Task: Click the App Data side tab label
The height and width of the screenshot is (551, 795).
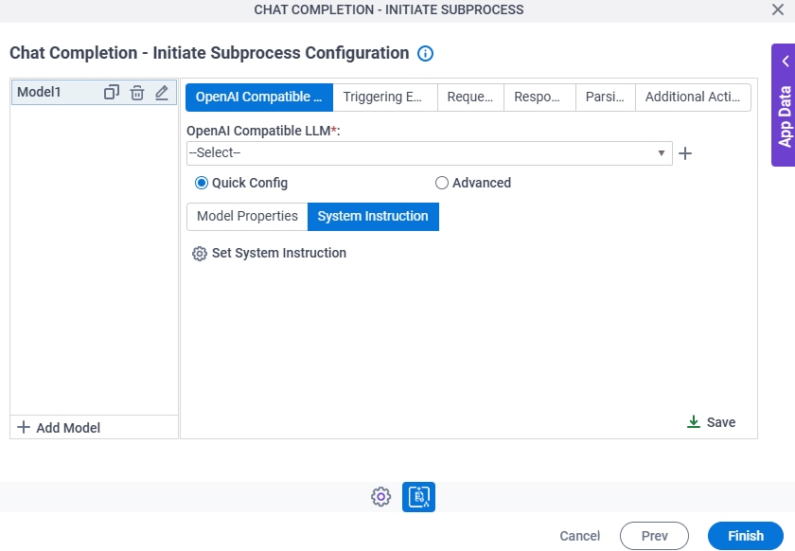Action: point(785,117)
